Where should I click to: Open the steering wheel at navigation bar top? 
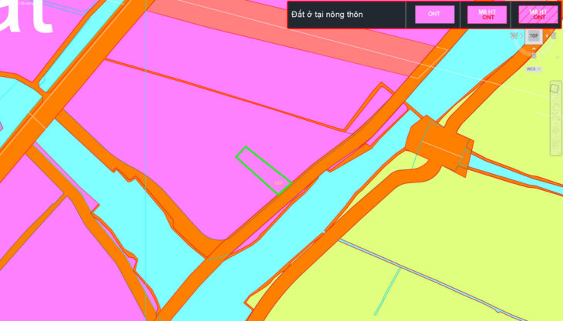[554, 89]
